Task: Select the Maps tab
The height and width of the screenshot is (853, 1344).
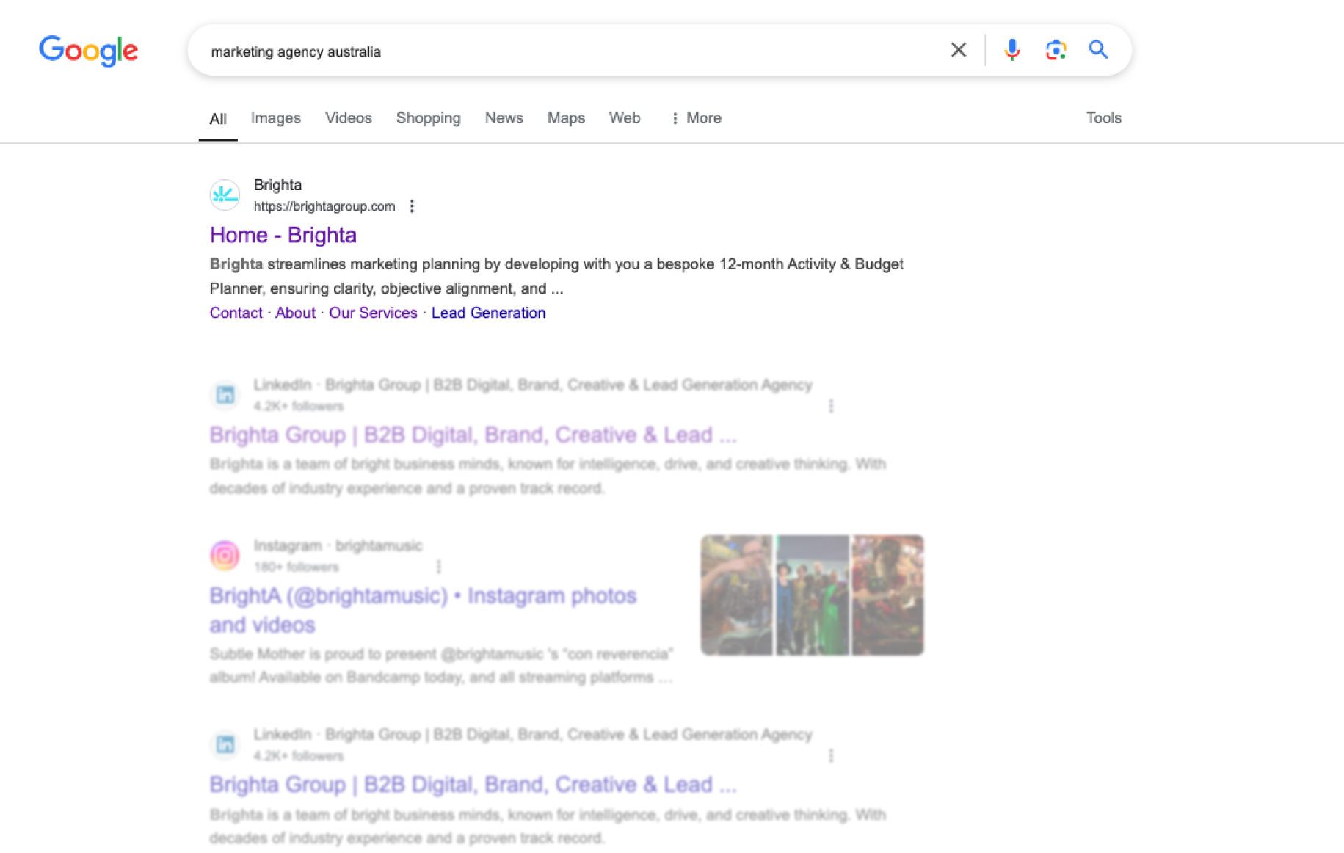Action: click(566, 118)
